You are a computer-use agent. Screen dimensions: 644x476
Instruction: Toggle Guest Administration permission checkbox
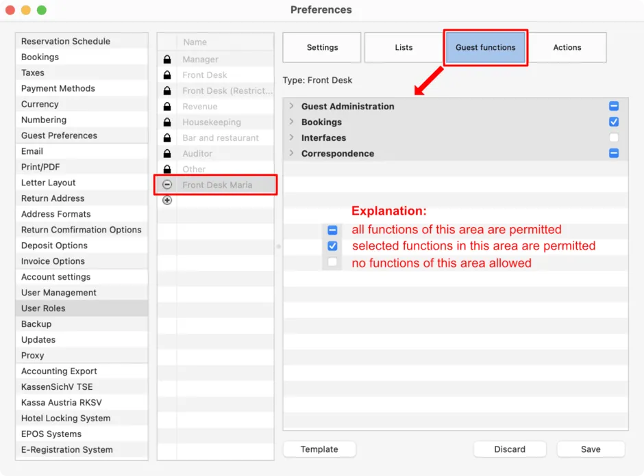614,106
